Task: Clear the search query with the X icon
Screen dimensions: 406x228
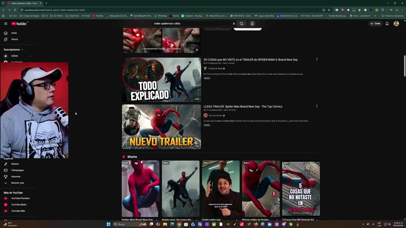Action: pyautogui.click(x=234, y=23)
